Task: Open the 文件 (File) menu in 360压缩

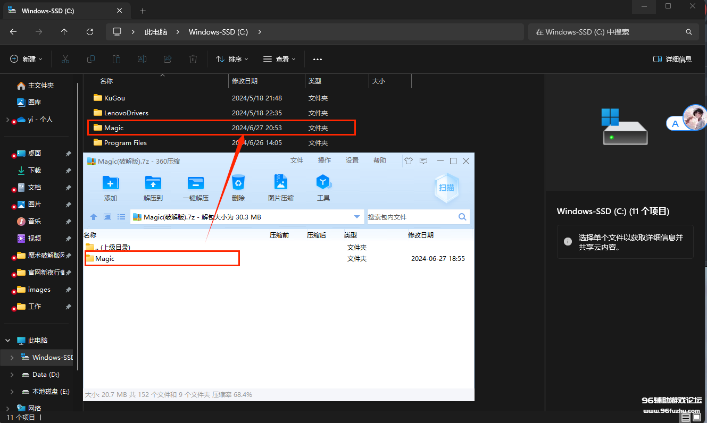Action: pyautogui.click(x=296, y=160)
